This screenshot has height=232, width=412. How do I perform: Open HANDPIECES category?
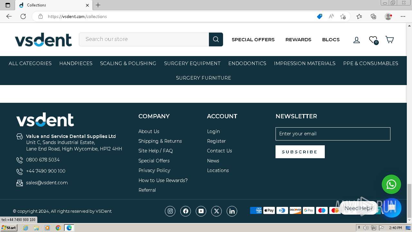pos(76,63)
